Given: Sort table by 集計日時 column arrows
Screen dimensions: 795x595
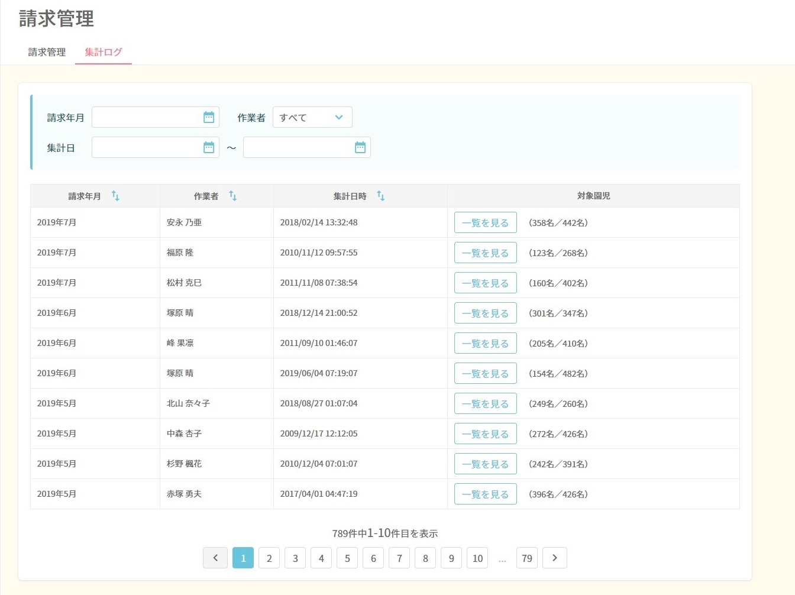Looking at the screenshot, I should pos(381,196).
